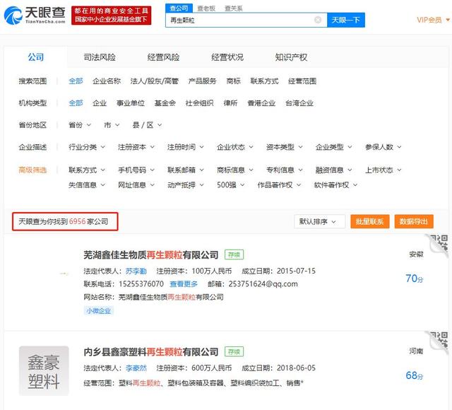Switch to the 经营状况 tab
The image size is (452, 410).
point(227,57)
